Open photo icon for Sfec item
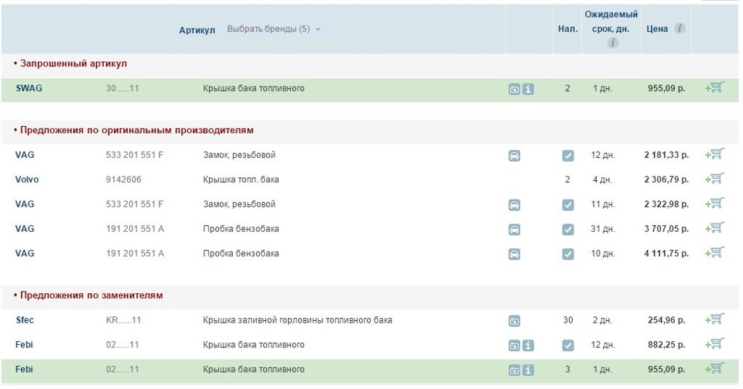Viewport: 743px width, 389px height. tap(514, 320)
